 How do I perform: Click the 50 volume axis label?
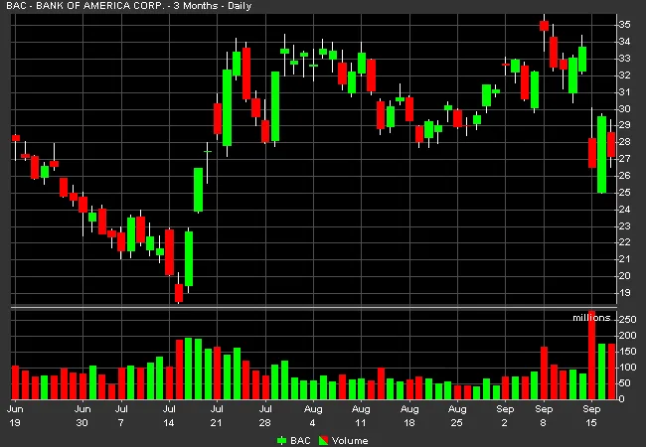[x=624, y=383]
